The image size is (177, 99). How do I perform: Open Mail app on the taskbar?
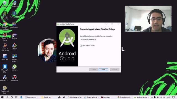(64, 97)
